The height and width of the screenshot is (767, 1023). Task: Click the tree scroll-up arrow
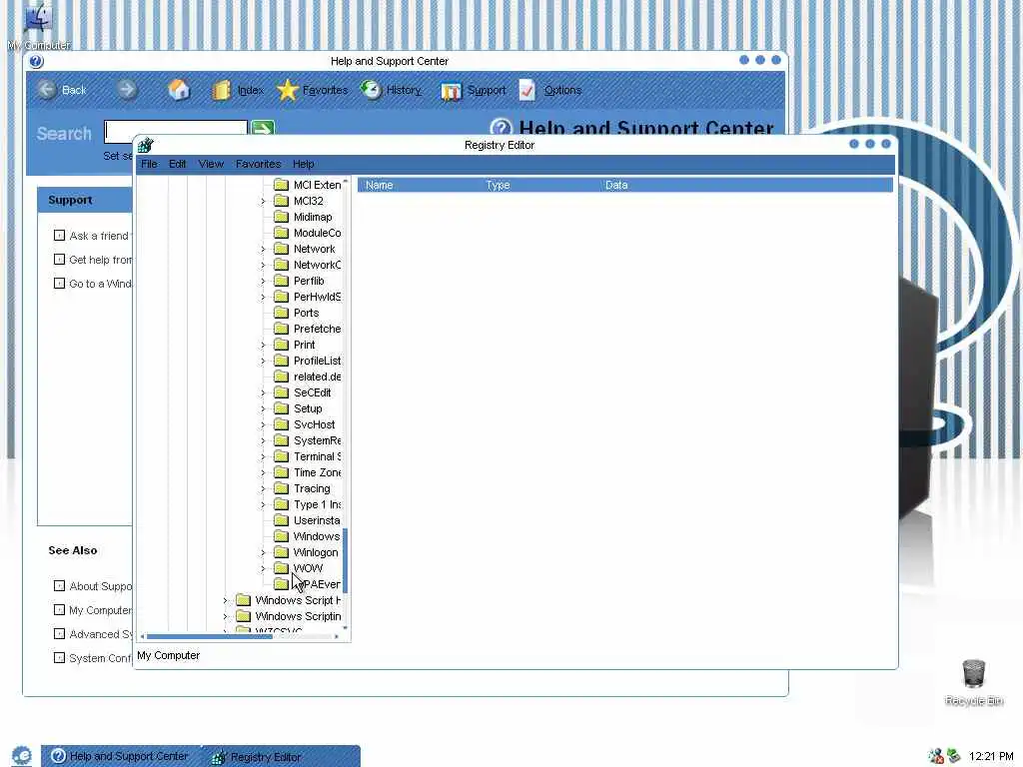(x=345, y=181)
